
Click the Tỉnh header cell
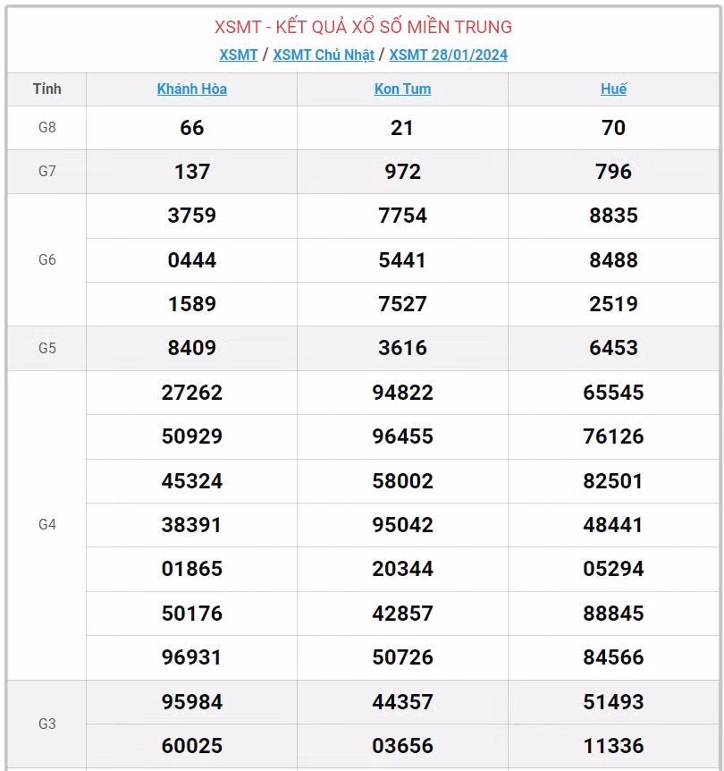point(47,89)
